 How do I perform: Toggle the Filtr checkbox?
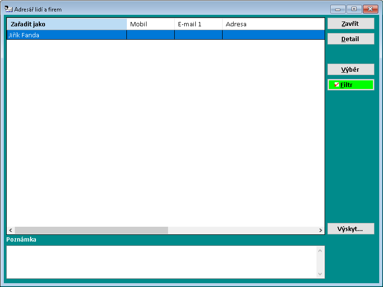(337, 85)
